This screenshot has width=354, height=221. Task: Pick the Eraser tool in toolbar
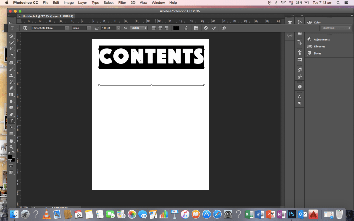(11, 88)
